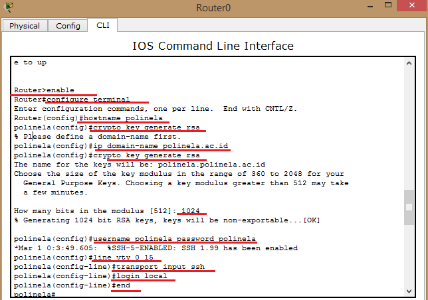The image size is (428, 300).
Task: Click the 'login local' command line
Action: (x=90, y=275)
